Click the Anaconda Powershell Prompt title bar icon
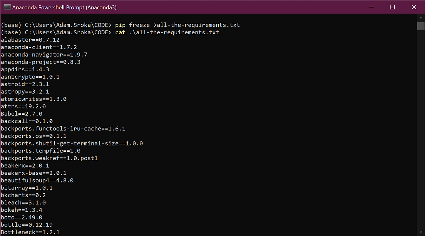Image resolution: width=425 pixels, height=236 pixels. pyautogui.click(x=7, y=7)
